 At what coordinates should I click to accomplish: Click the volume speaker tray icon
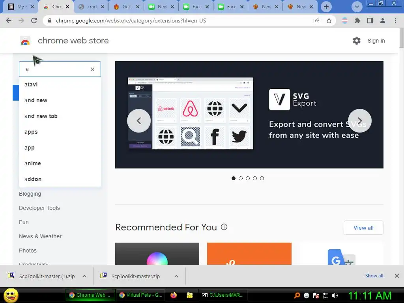pos(335,295)
